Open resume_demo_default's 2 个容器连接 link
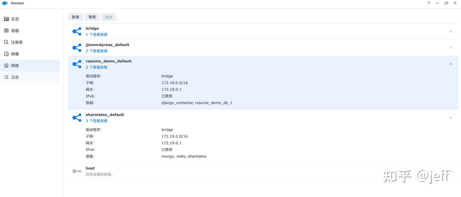The height and width of the screenshot is (197, 461). tap(96, 67)
